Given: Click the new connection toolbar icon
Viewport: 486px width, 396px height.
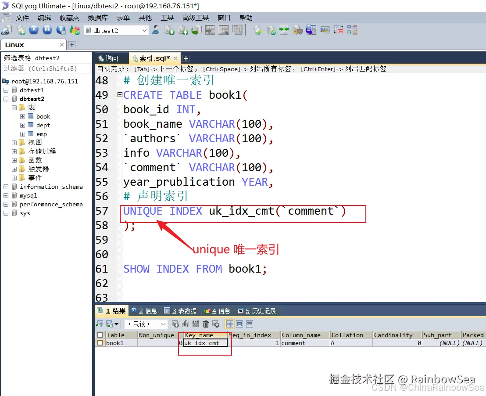Looking at the screenshot, I should pyautogui.click(x=7, y=30).
